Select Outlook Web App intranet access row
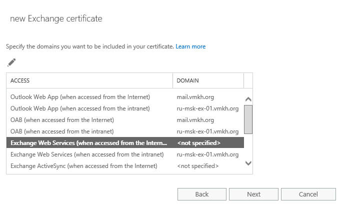The width and height of the screenshot is (352, 217). click(x=125, y=108)
